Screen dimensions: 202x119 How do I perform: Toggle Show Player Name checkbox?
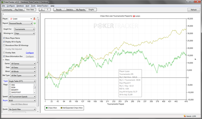coord(4,38)
